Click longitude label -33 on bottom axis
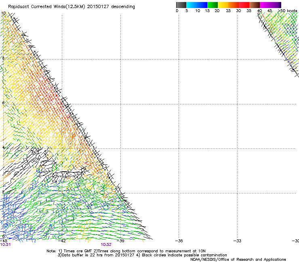 [x=238, y=241]
